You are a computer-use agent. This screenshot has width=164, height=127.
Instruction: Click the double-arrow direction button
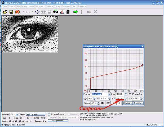[108, 103]
